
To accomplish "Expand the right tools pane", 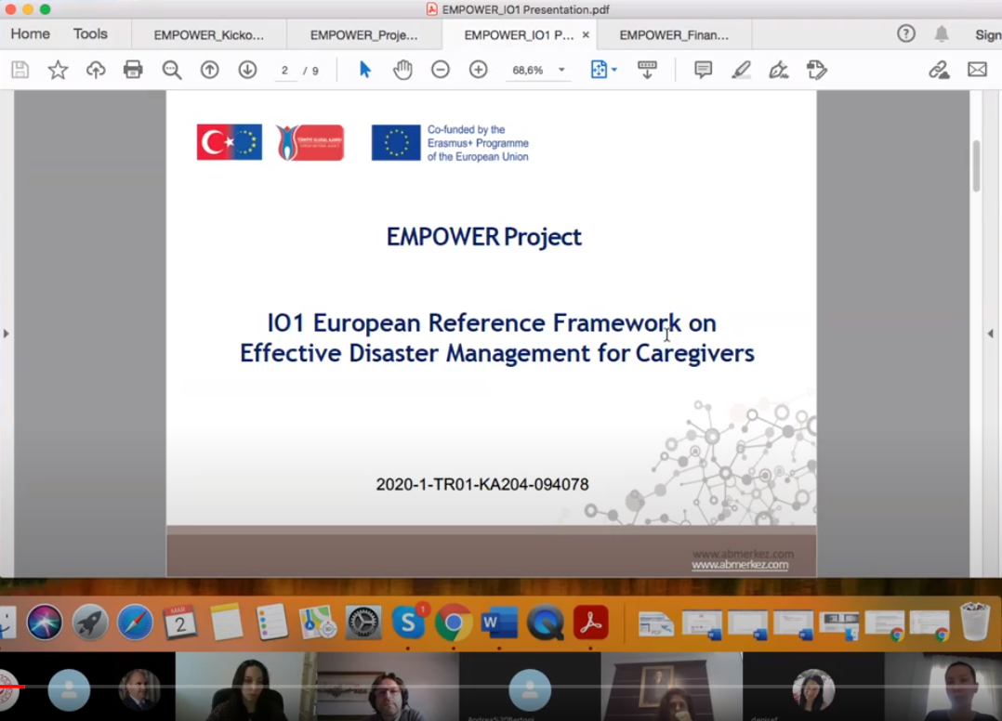I will tap(990, 333).
